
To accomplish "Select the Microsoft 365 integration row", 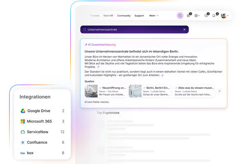I will [x=42, y=121].
